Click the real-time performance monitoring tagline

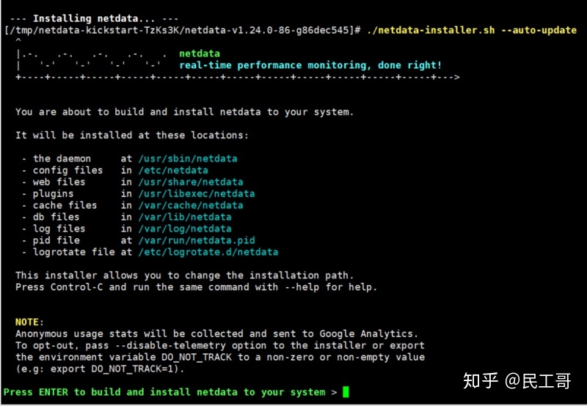(310, 65)
